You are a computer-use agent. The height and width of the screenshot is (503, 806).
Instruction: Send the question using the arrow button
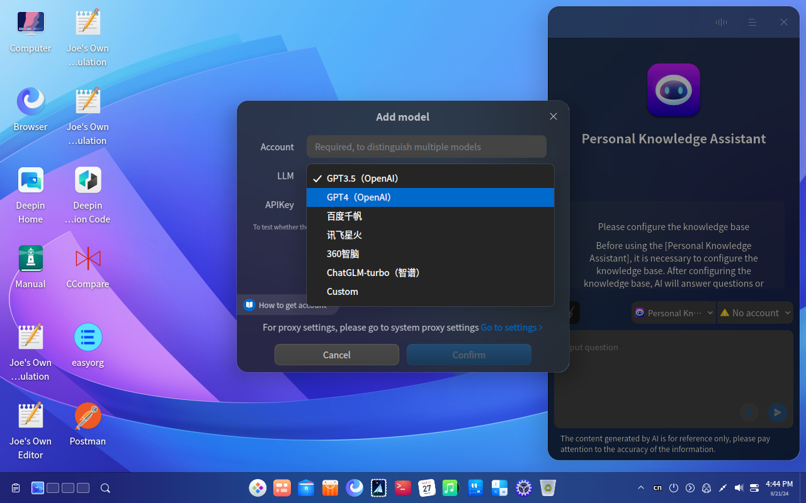point(777,412)
